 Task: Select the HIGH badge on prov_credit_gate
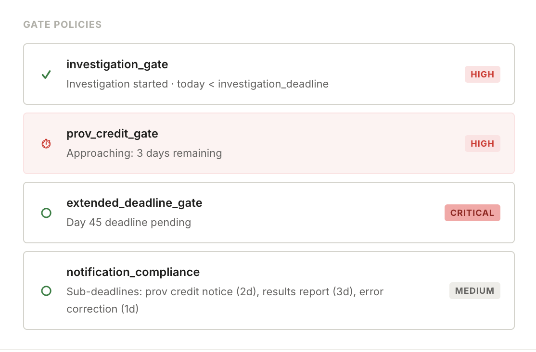[482, 143]
